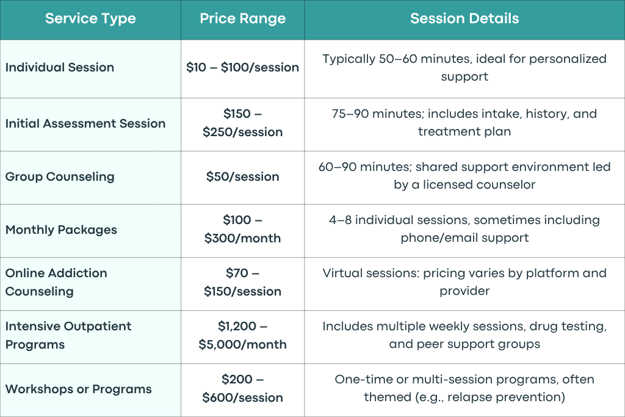
Task: Select the Workshops or Programs label
Action: point(79,389)
